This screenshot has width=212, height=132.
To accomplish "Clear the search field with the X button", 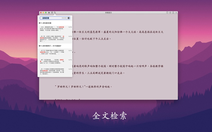I will (x=68, y=18).
